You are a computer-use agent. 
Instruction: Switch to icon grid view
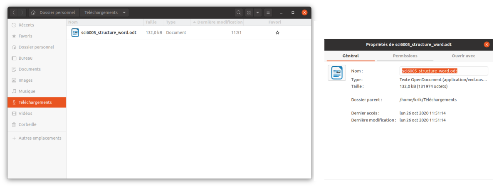coord(249,12)
